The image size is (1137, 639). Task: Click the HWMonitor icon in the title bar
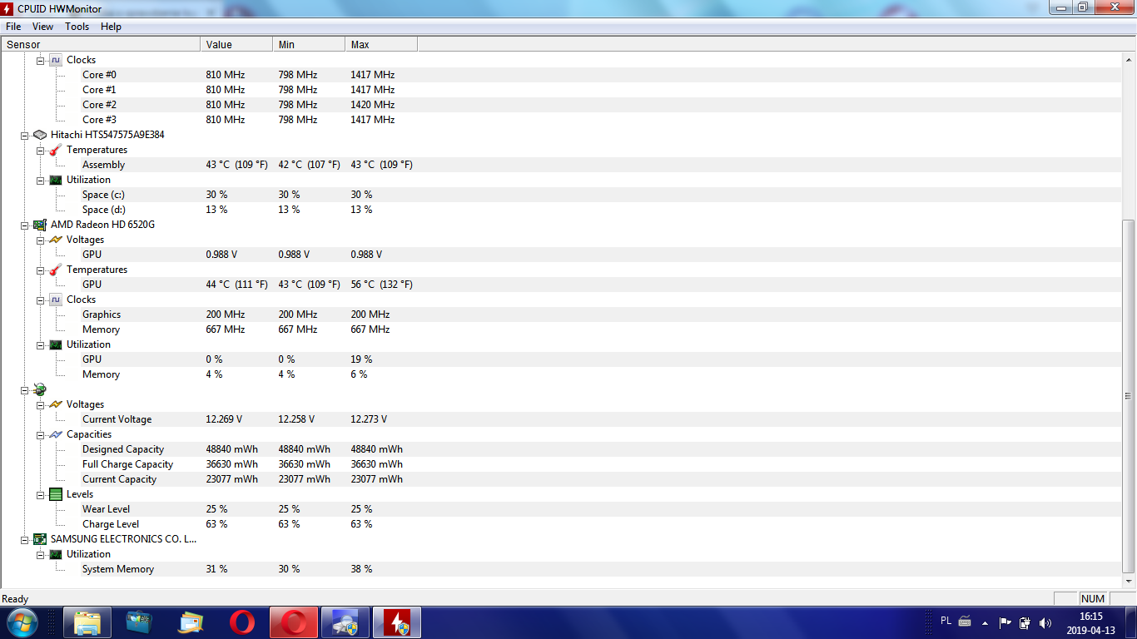(8, 8)
